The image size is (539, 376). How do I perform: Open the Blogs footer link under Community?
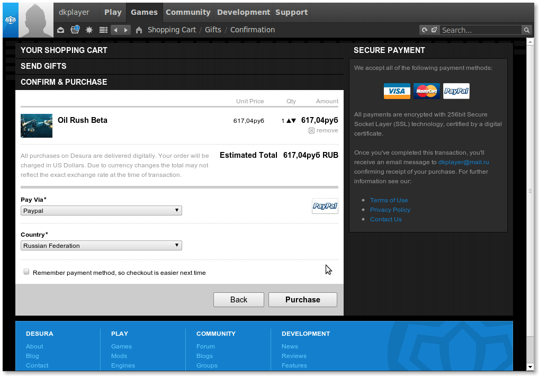coord(204,356)
